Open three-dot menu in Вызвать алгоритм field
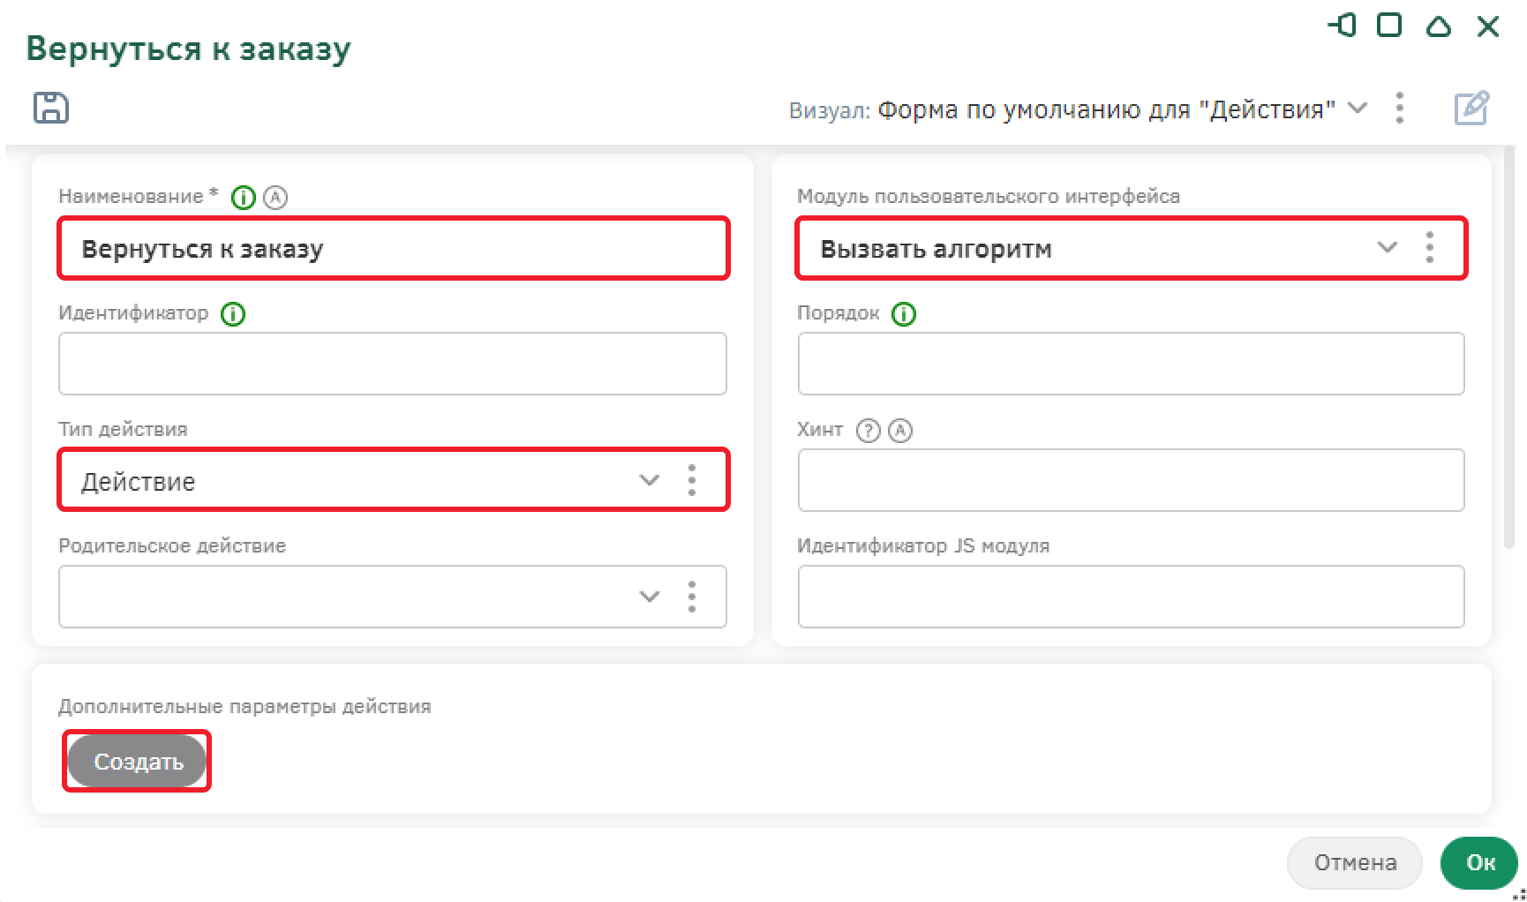The image size is (1527, 902). pos(1430,248)
